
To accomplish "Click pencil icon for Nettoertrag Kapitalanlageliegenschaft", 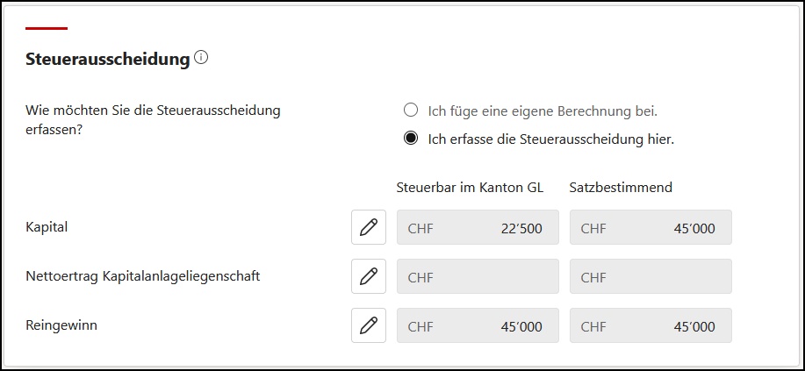I will 369,276.
